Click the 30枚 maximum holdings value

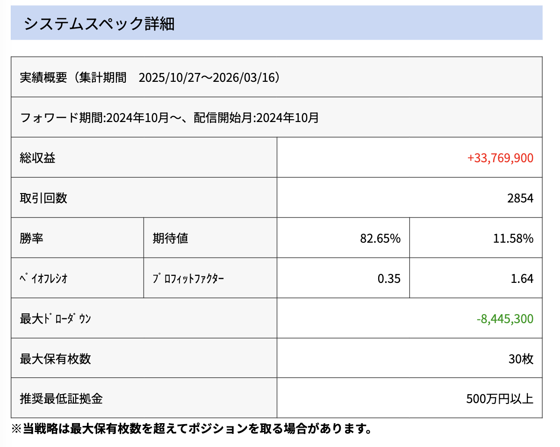[x=521, y=359]
